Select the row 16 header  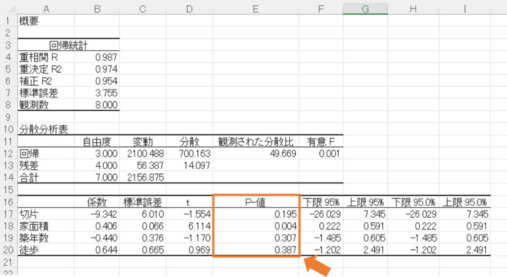tap(9, 201)
